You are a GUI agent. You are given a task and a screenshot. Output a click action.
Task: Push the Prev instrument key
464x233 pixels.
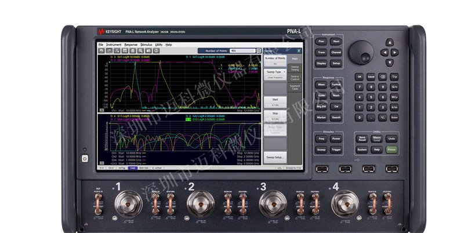321,41
